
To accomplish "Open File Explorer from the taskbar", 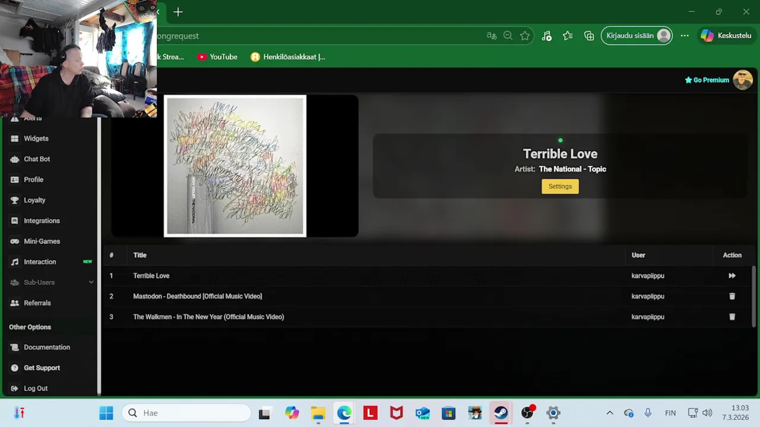I will (318, 413).
